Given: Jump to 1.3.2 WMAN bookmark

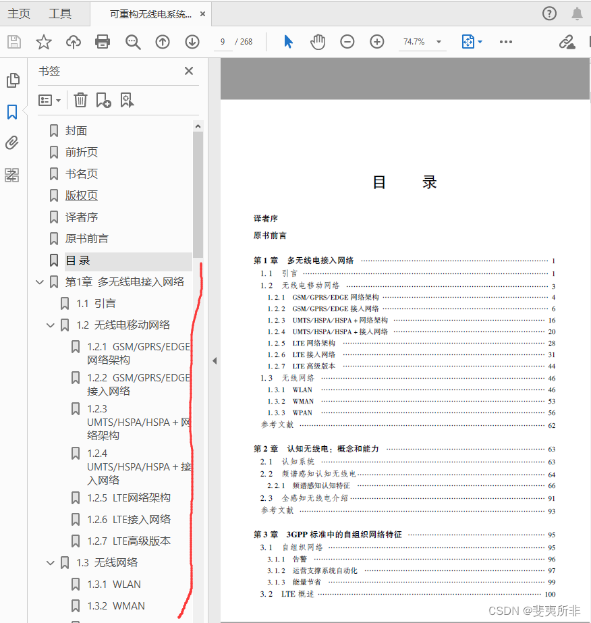Looking at the screenshot, I should point(116,606).
